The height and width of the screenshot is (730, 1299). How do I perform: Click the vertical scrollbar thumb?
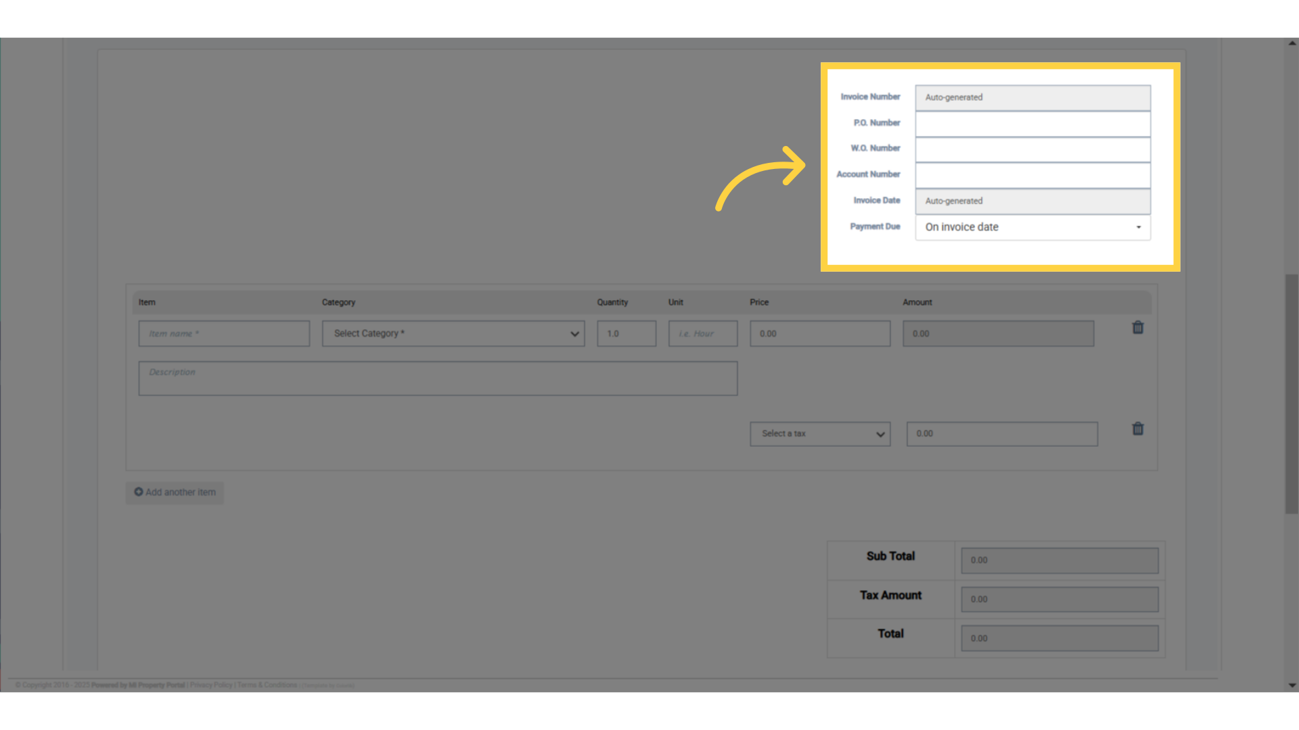[x=1292, y=393]
